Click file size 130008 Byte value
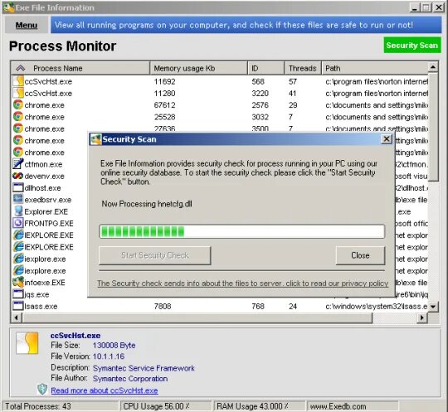The image size is (448, 412). point(114,345)
